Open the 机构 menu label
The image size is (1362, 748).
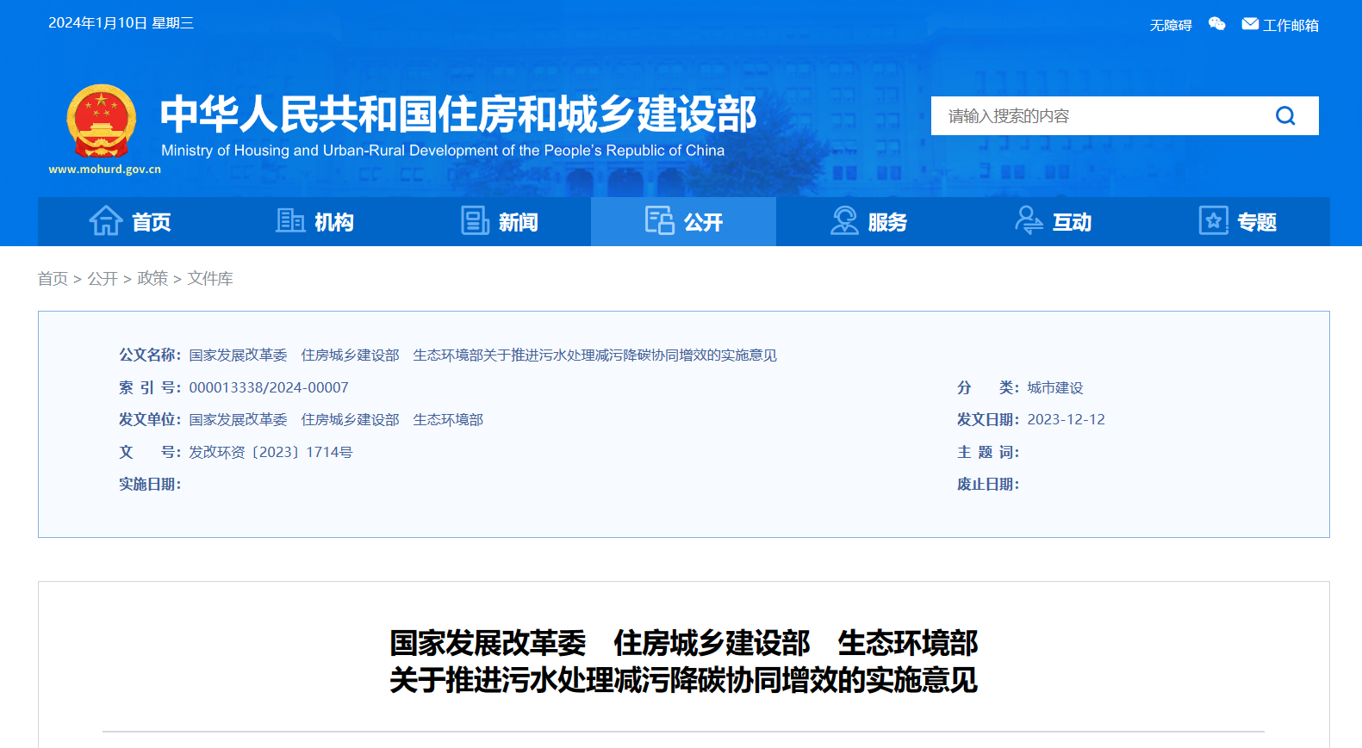(333, 222)
